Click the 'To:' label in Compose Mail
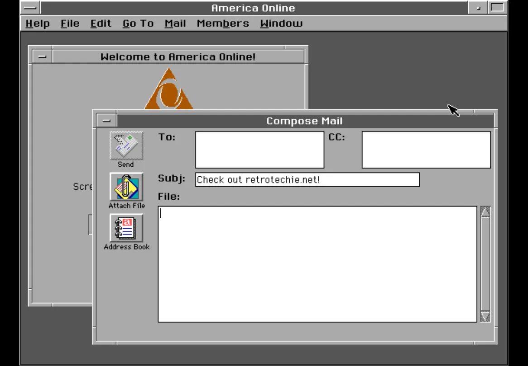The image size is (528, 366). click(x=167, y=137)
